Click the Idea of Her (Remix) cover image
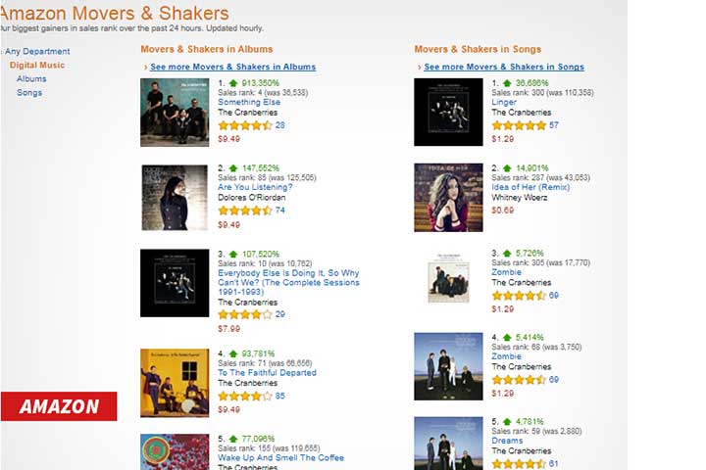The width and height of the screenshot is (706, 470). click(448, 198)
